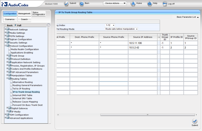This screenshot has height=131, width=202.
Task: Select the Full view radio button
Action: 15,25
